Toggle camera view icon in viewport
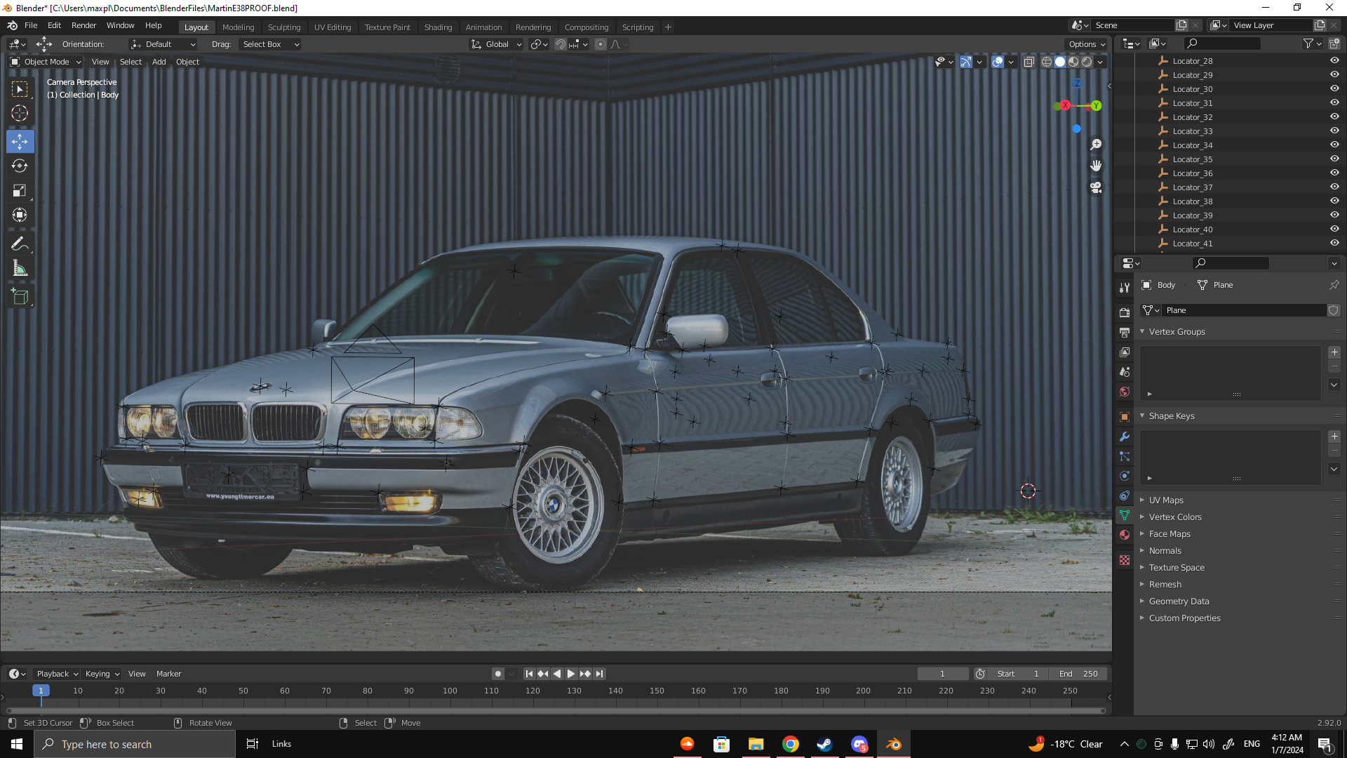The width and height of the screenshot is (1347, 758). [x=1096, y=188]
